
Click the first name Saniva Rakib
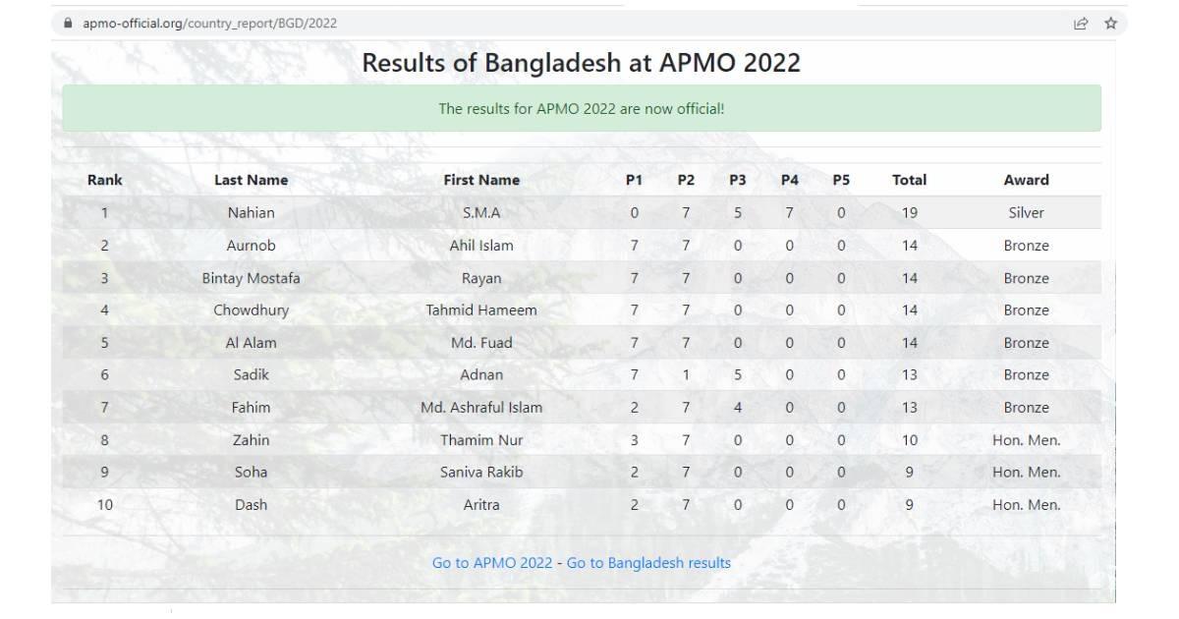481,472
